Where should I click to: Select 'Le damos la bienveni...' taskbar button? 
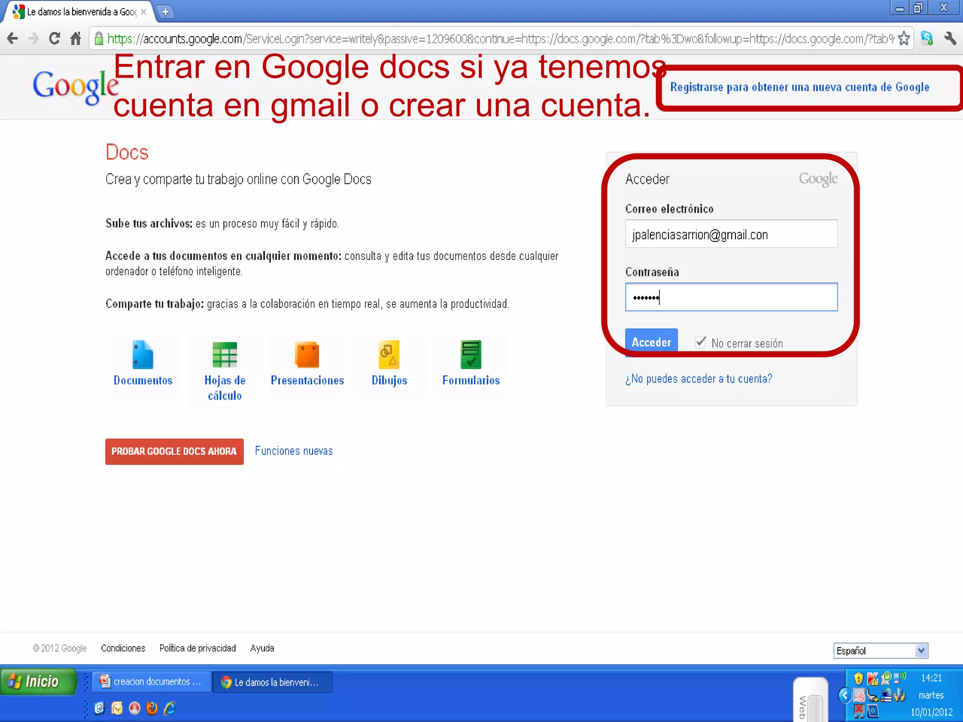(x=272, y=682)
